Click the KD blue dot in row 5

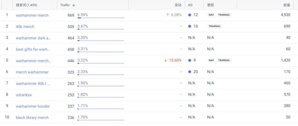190,60
